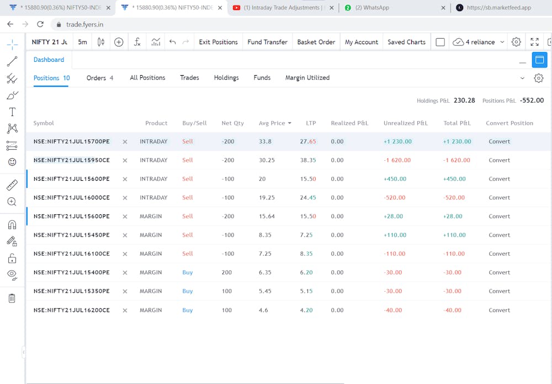Open the '4 reliance' layout dropdown
This screenshot has height=384, width=552.
pyautogui.click(x=479, y=42)
